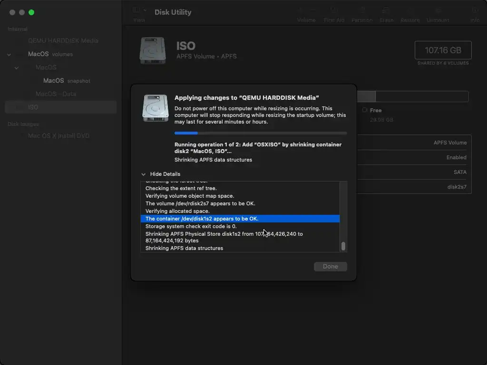The width and height of the screenshot is (487, 365).
Task: Click the 107.16 GB capacity box
Action: (443, 50)
